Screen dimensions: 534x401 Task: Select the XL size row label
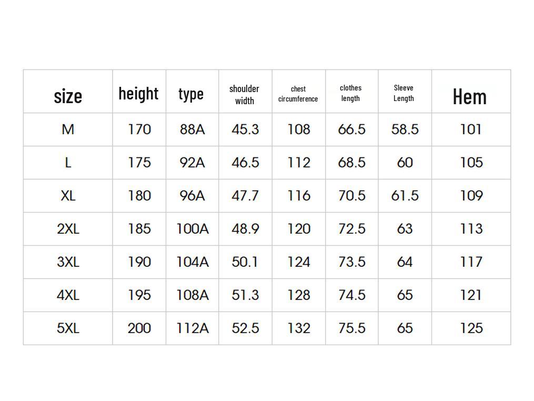tap(68, 196)
